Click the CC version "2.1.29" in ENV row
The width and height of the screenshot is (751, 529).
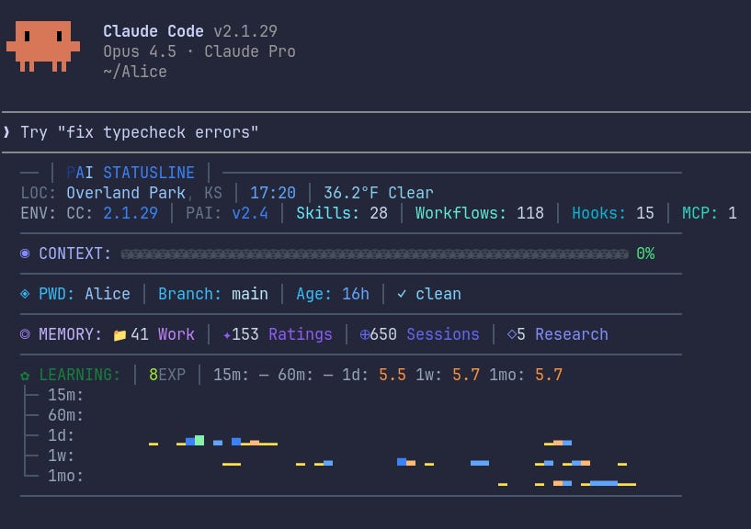point(131,213)
